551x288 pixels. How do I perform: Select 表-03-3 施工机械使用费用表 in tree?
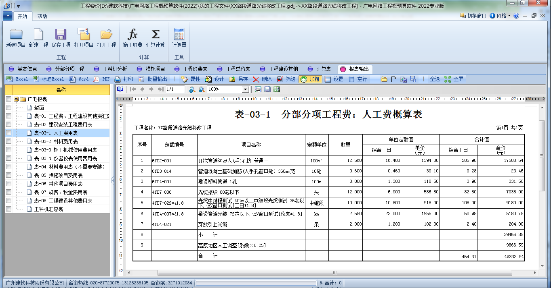point(65,150)
